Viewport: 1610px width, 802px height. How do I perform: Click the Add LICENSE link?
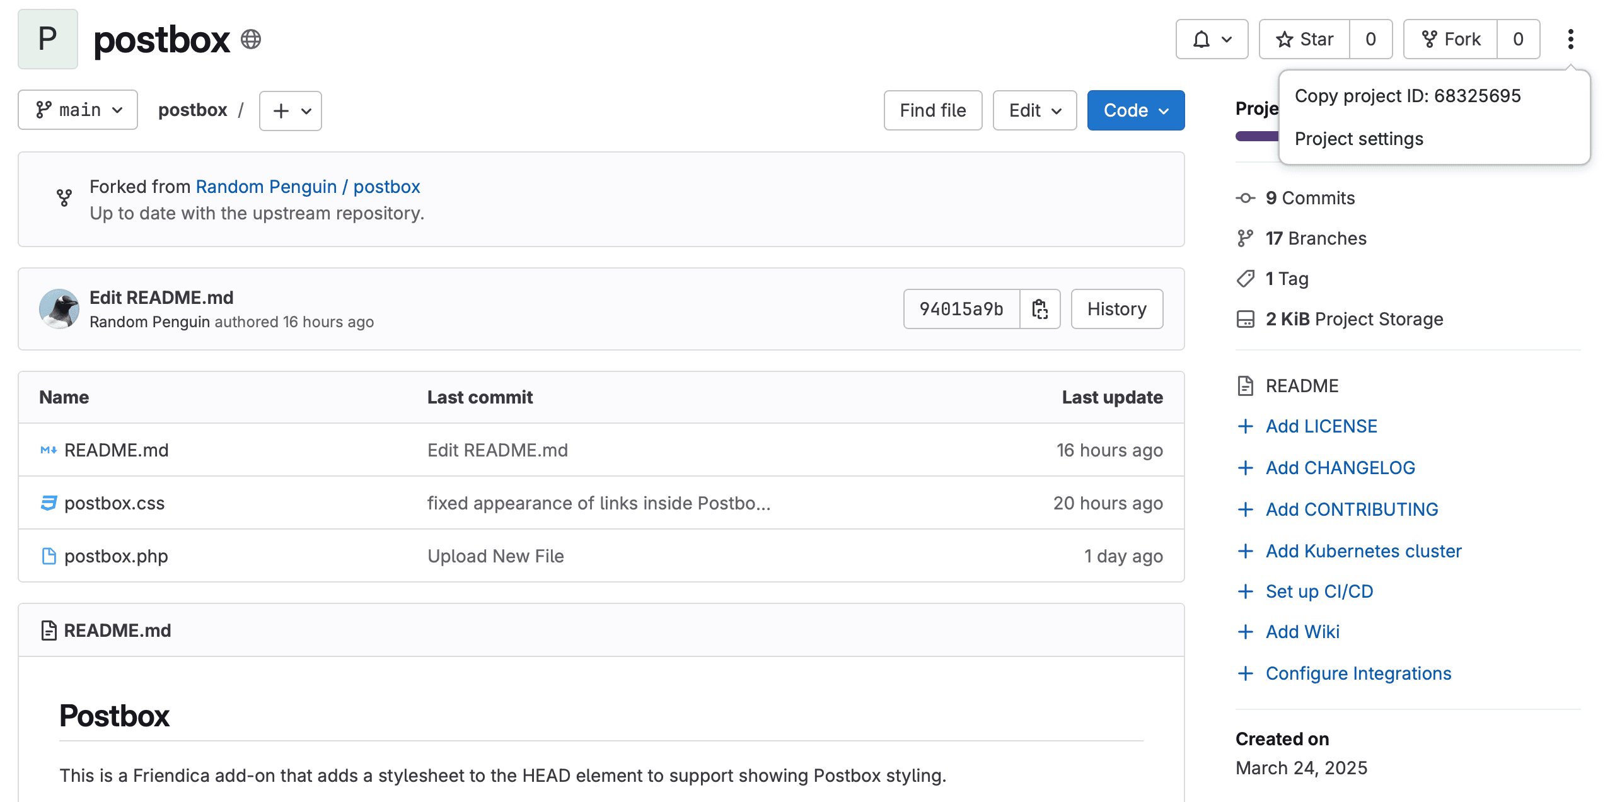pyautogui.click(x=1321, y=426)
